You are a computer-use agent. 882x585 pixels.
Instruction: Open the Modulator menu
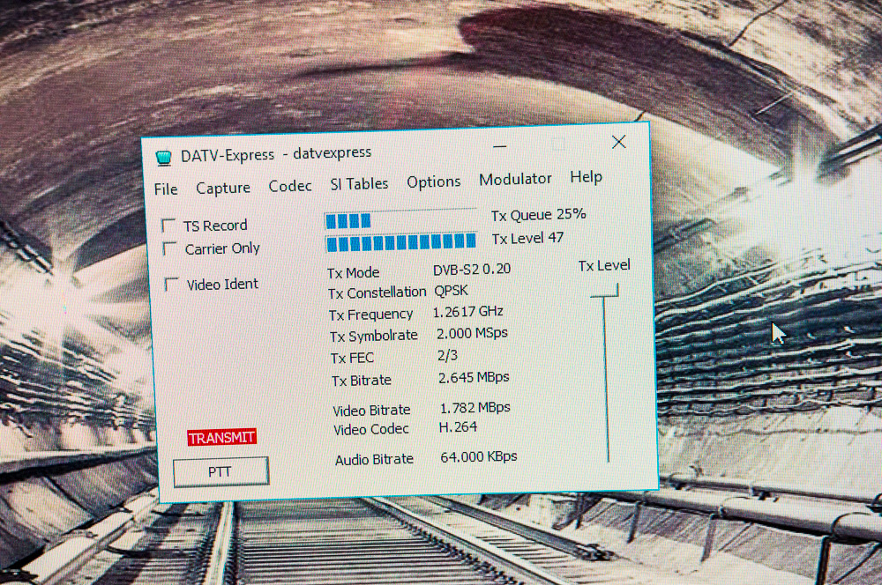pyautogui.click(x=515, y=179)
